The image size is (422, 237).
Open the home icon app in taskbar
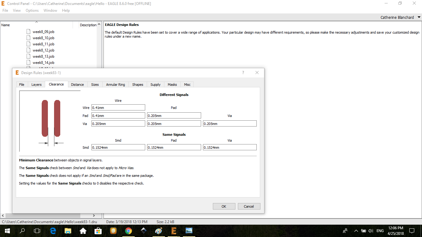[x=83, y=231]
